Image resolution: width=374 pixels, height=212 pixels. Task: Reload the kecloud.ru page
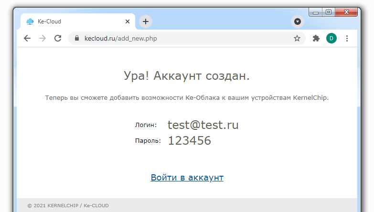(x=58, y=39)
